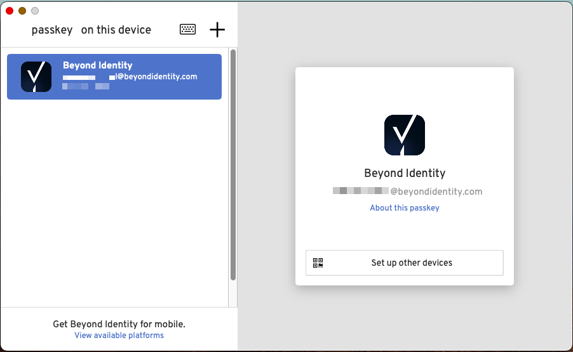
Task: Click the keyboard icon in the header
Action: coord(187,29)
